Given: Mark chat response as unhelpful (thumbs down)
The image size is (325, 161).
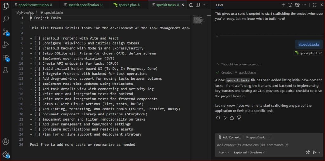Looking at the screenshot, I should coord(239,118).
